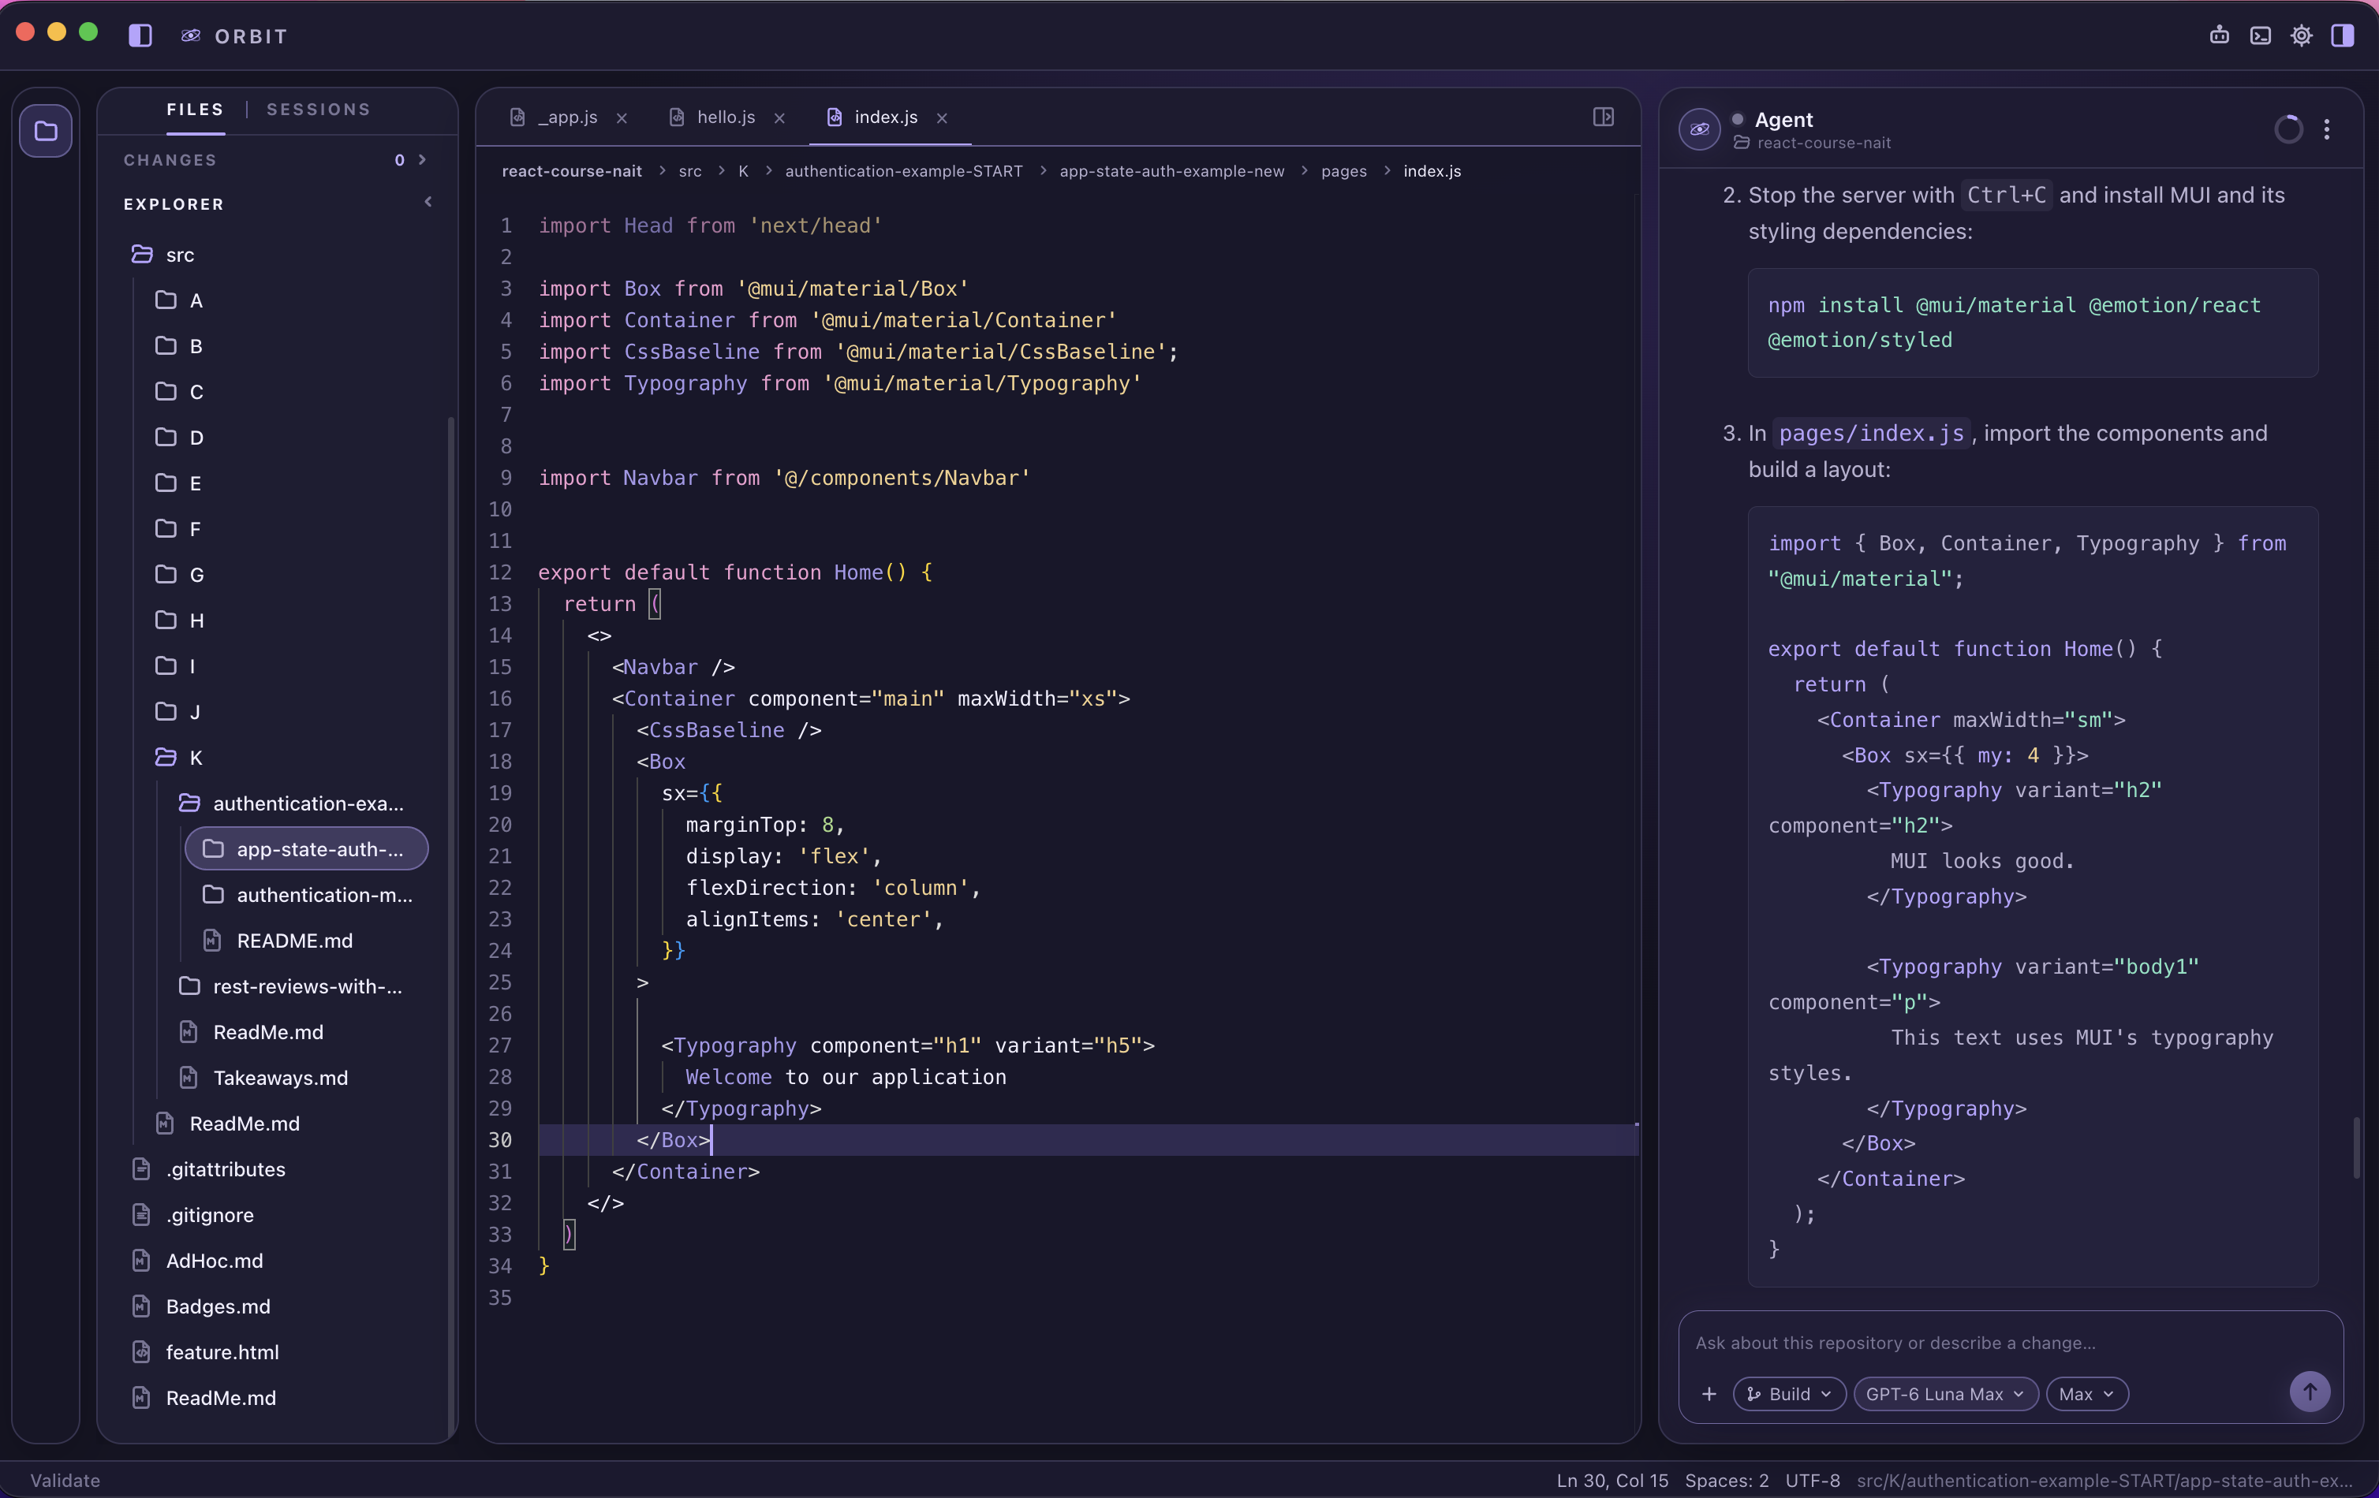2379x1498 pixels.
Task: Expand the CHANGES section chevron
Action: 423,159
